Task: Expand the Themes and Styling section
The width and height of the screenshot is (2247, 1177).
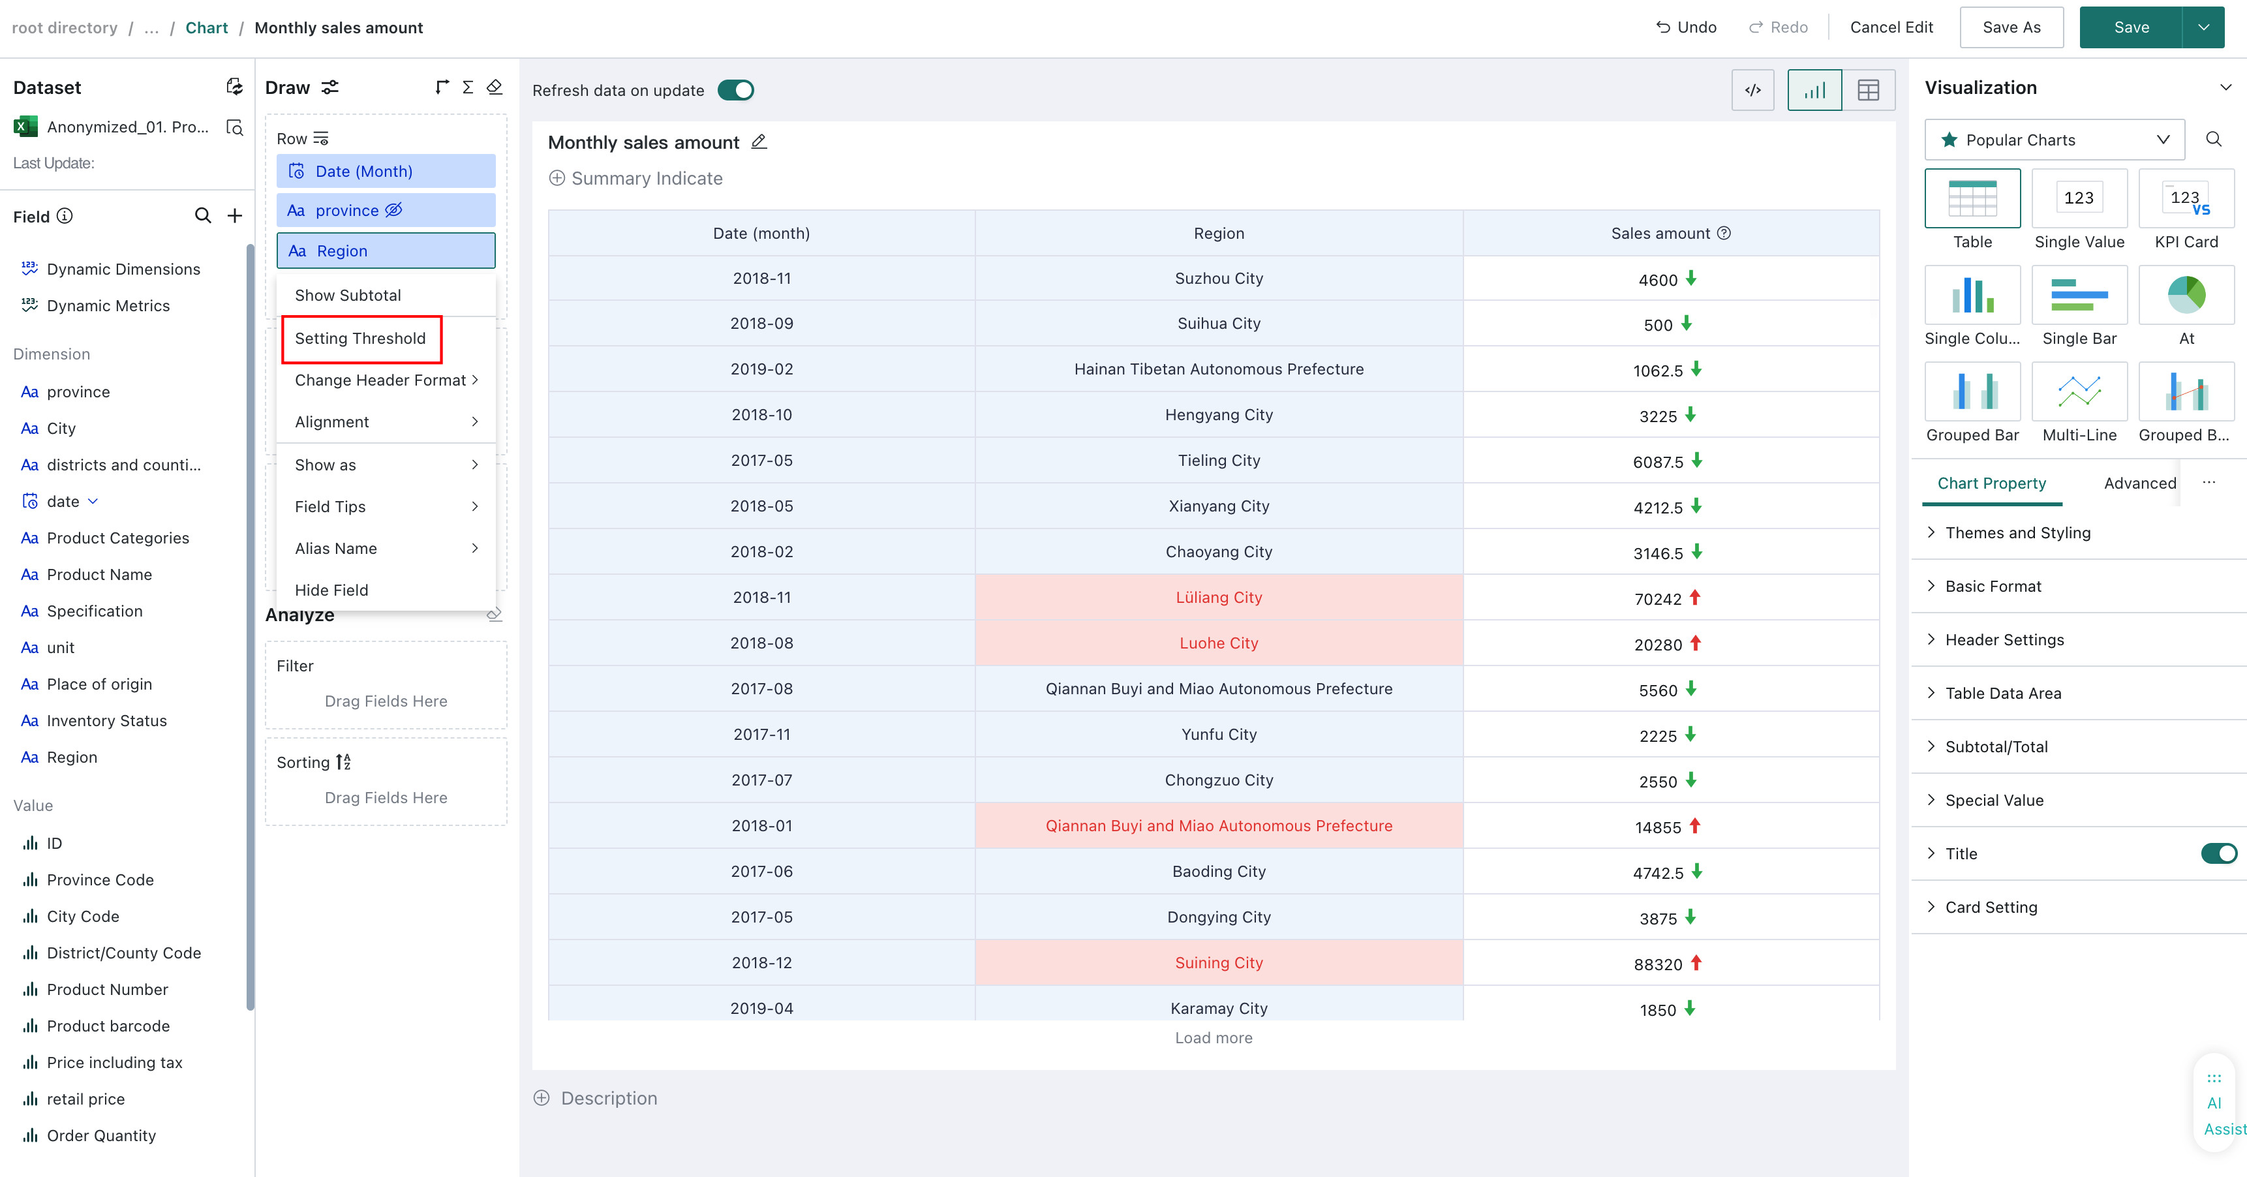Action: (x=2017, y=532)
